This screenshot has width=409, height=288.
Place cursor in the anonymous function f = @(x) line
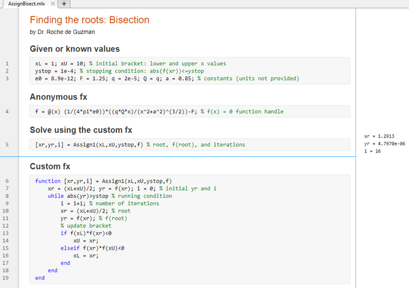[158, 112]
